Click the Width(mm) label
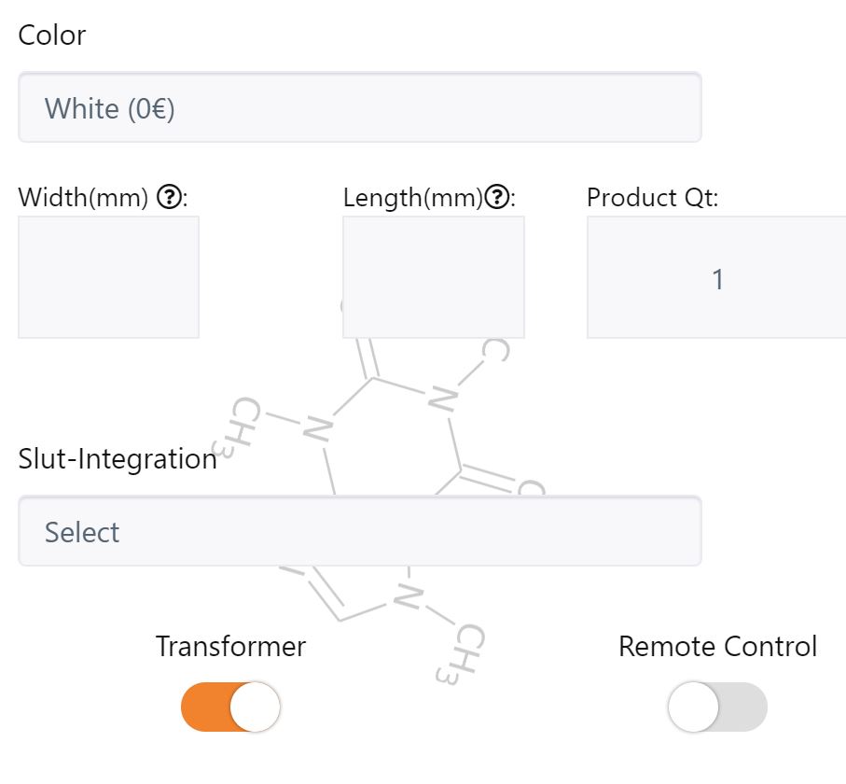The width and height of the screenshot is (846, 784). 84,198
